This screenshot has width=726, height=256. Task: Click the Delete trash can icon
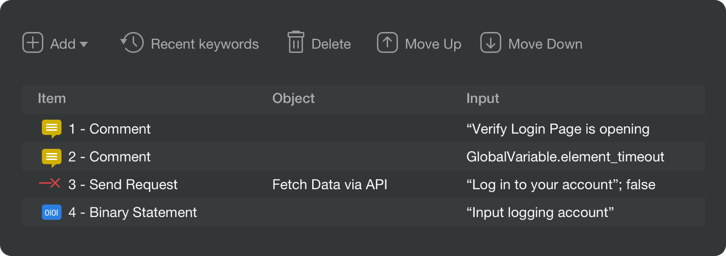tap(296, 42)
